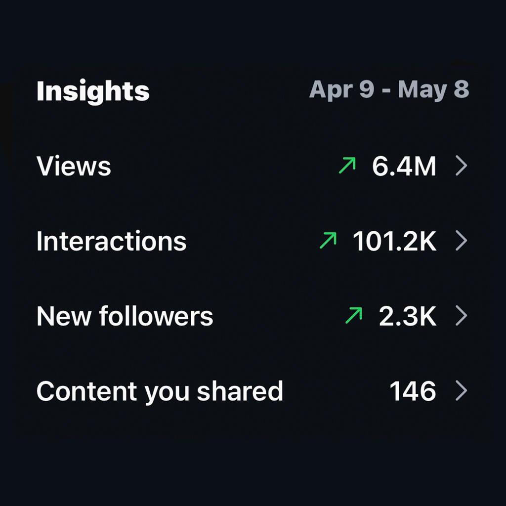
Task: Click the green trend arrow beside New followers
Action: click(x=354, y=315)
